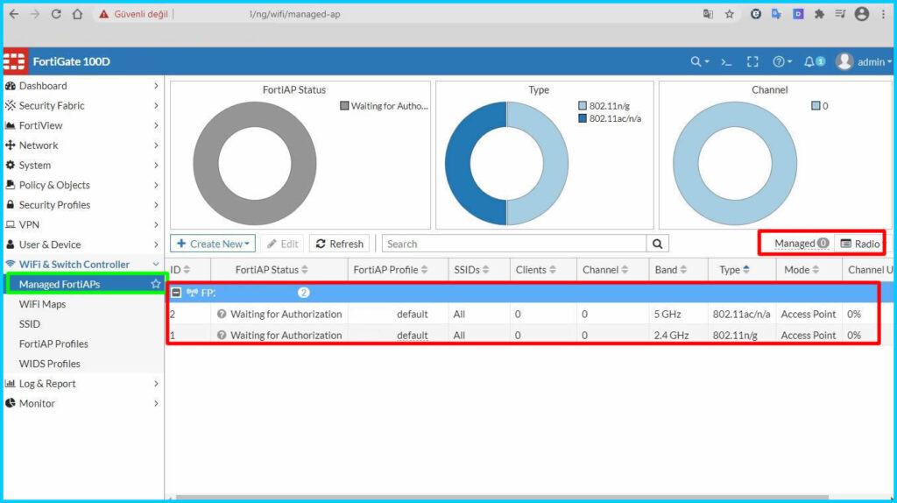The image size is (897, 503).
Task: Open the CLI console icon
Action: [726, 62]
